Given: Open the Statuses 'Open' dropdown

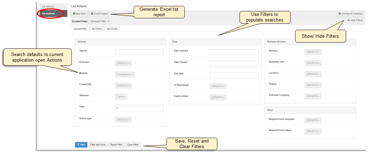Looking at the screenshot, I should click(121, 97).
